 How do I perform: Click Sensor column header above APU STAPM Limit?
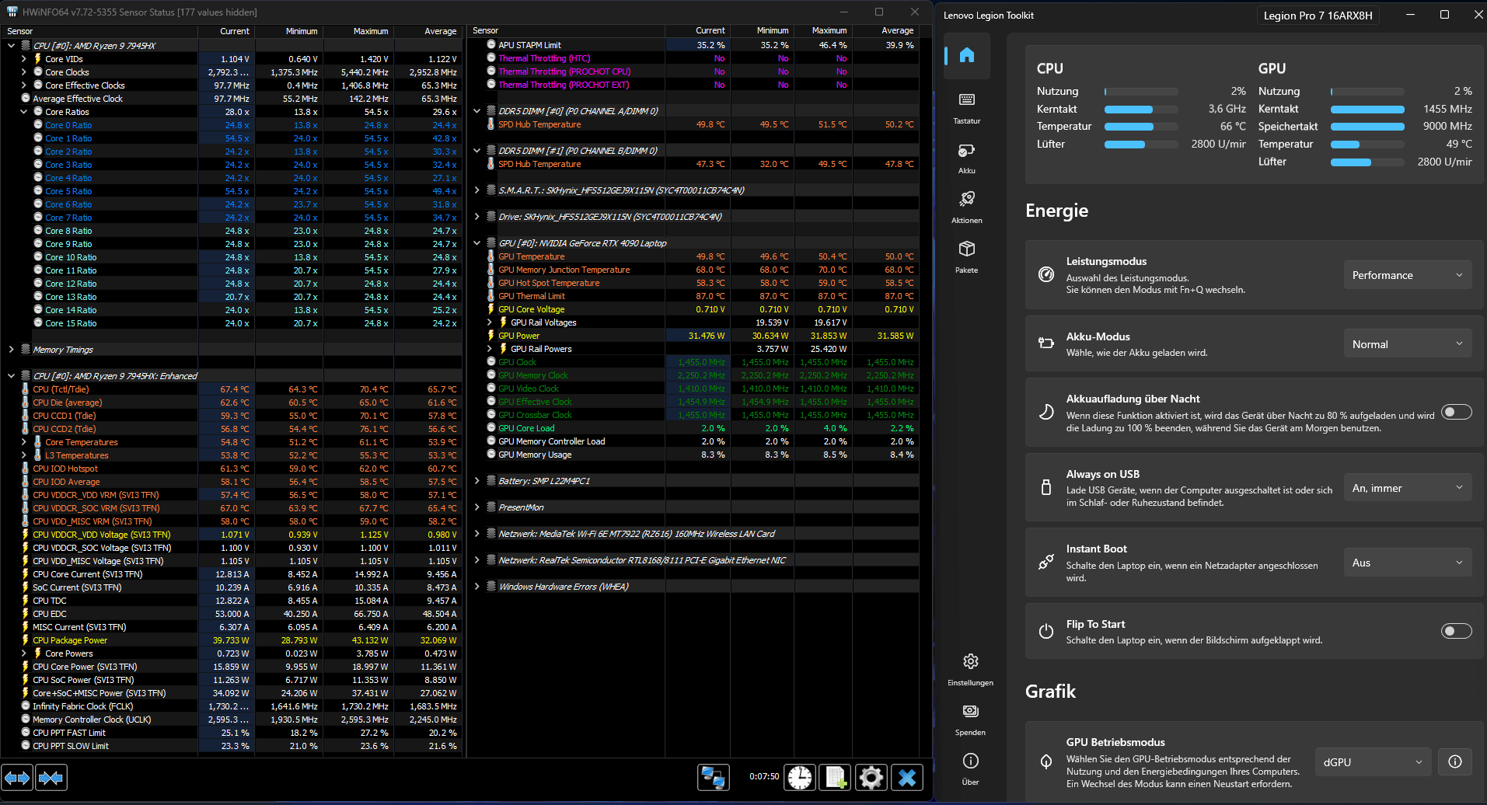click(567, 31)
